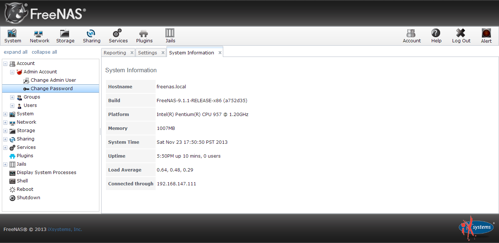Collapse the Account tree node
The height and width of the screenshot is (243, 499).
click(5, 63)
